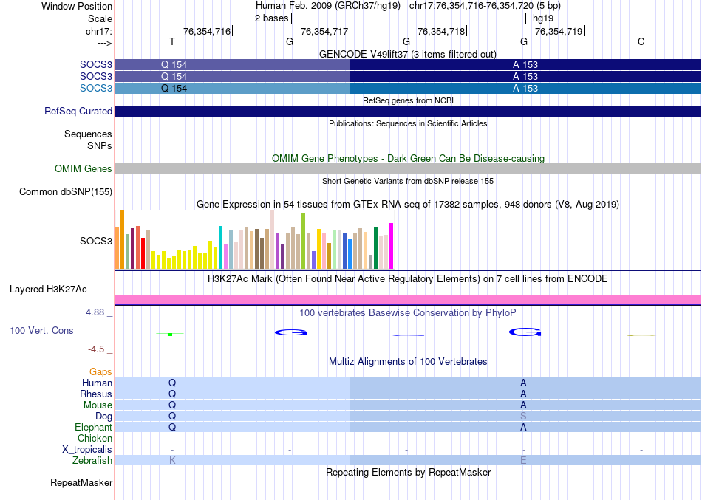The height and width of the screenshot is (500, 702).
Task: Click the SNPs track label
Action: click(x=100, y=146)
